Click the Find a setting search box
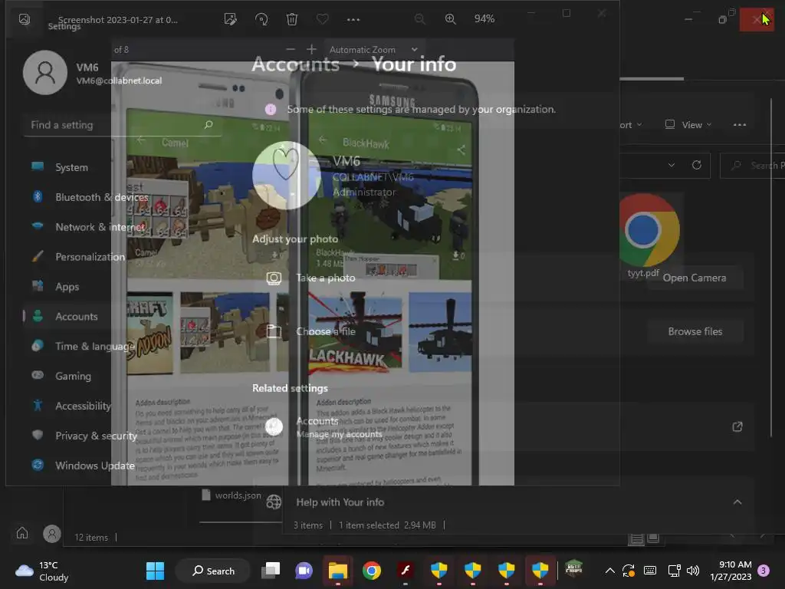This screenshot has width=785, height=589. coord(115,125)
